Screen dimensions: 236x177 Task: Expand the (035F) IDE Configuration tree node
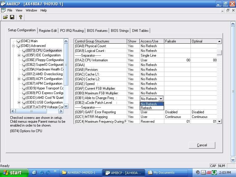[x=19, y=55]
